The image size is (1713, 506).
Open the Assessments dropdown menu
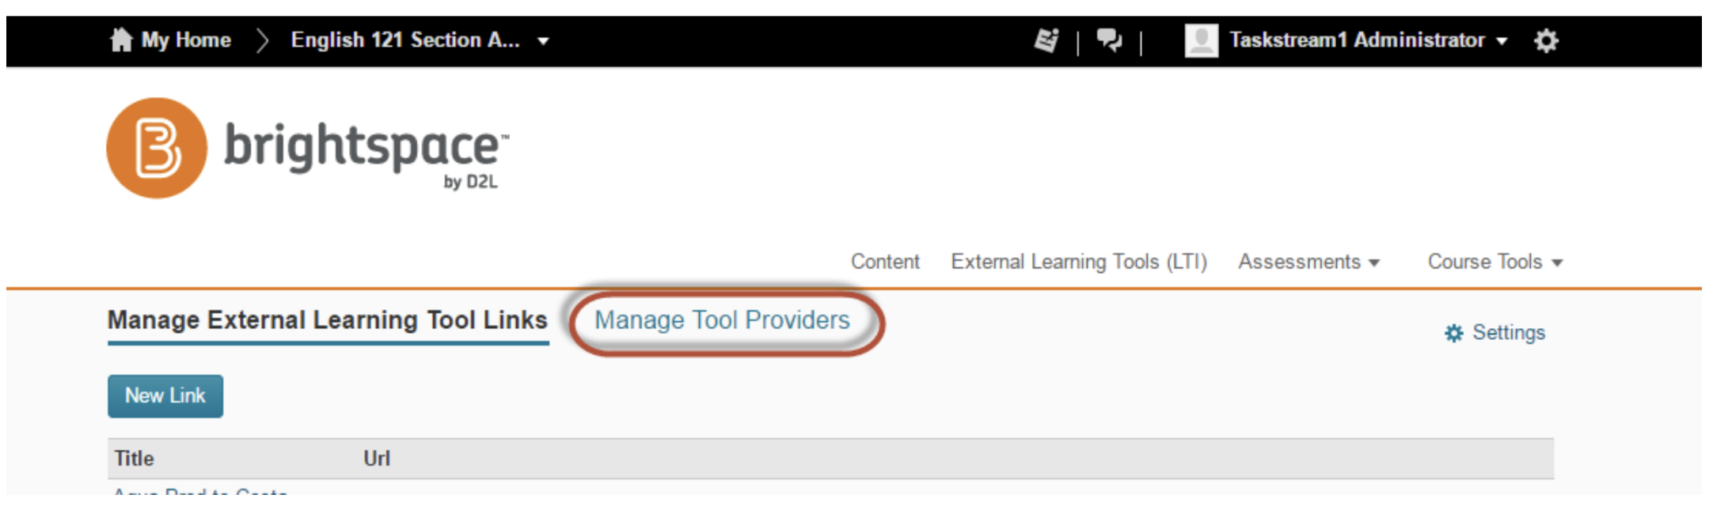point(1308,262)
